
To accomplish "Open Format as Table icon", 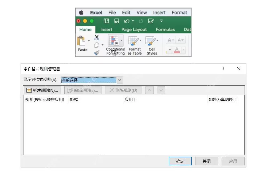I will pyautogui.click(x=133, y=41).
